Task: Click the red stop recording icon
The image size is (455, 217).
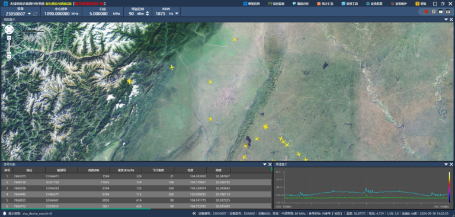Action: (427, 12)
